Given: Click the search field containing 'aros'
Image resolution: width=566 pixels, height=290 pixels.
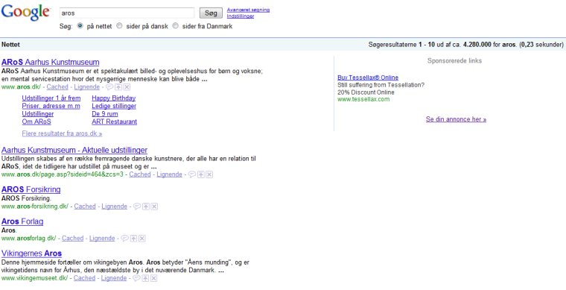Looking at the screenshot, I should tap(127, 13).
